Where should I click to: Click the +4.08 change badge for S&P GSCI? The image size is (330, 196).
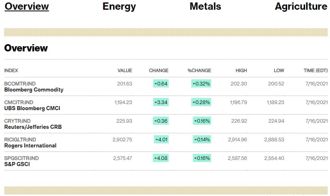coord(161,158)
